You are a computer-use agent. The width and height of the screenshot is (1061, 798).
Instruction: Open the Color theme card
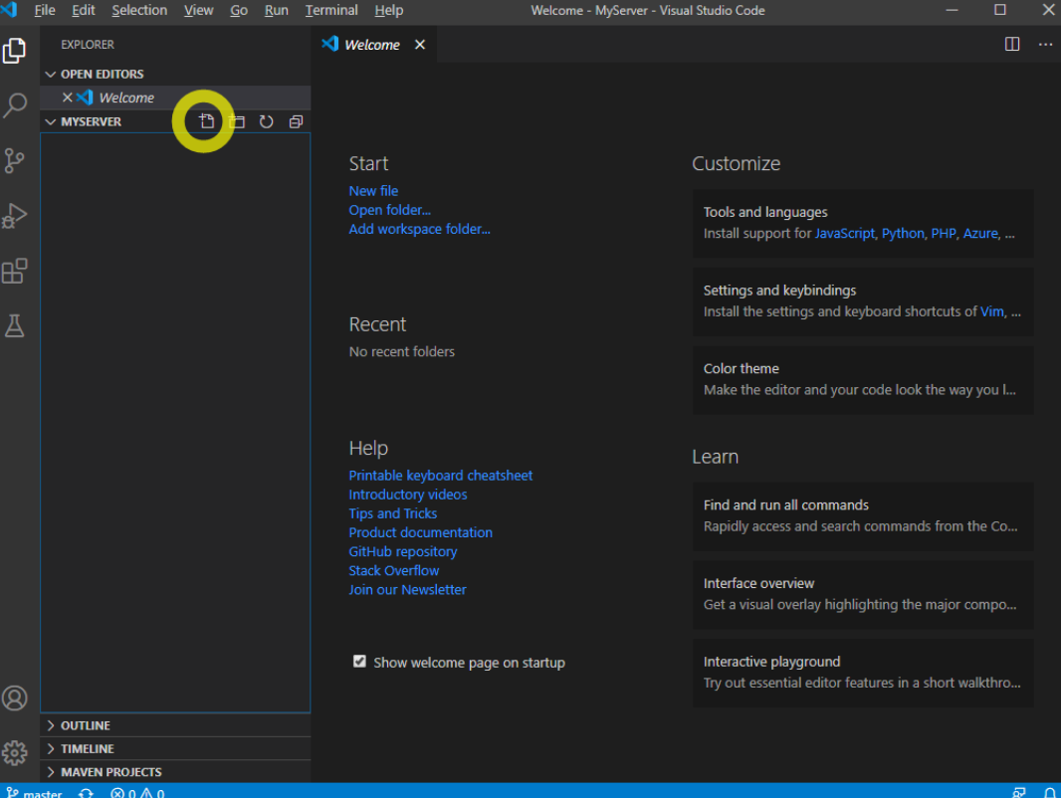point(863,379)
